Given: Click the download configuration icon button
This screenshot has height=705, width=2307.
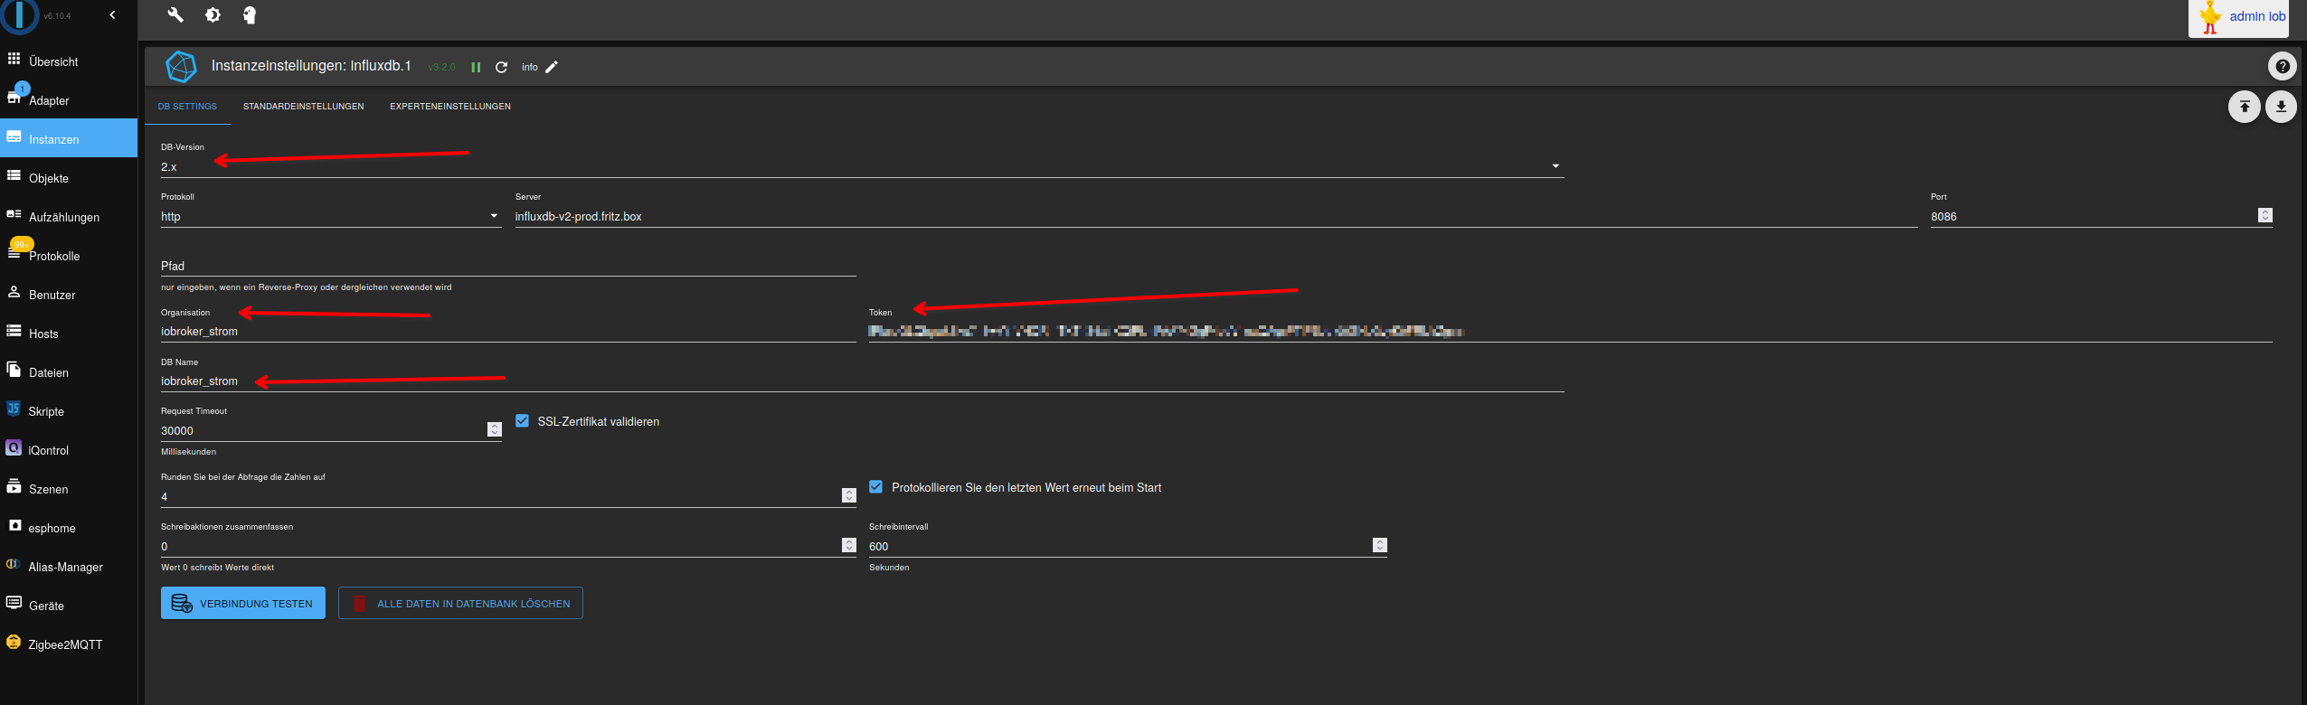Looking at the screenshot, I should (2281, 107).
